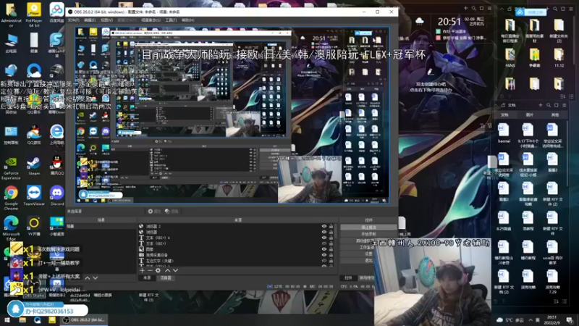This screenshot has height=326, width=579.
Task: Open the 场景集合(S) menu
Action: pyautogui.click(x=151, y=20)
